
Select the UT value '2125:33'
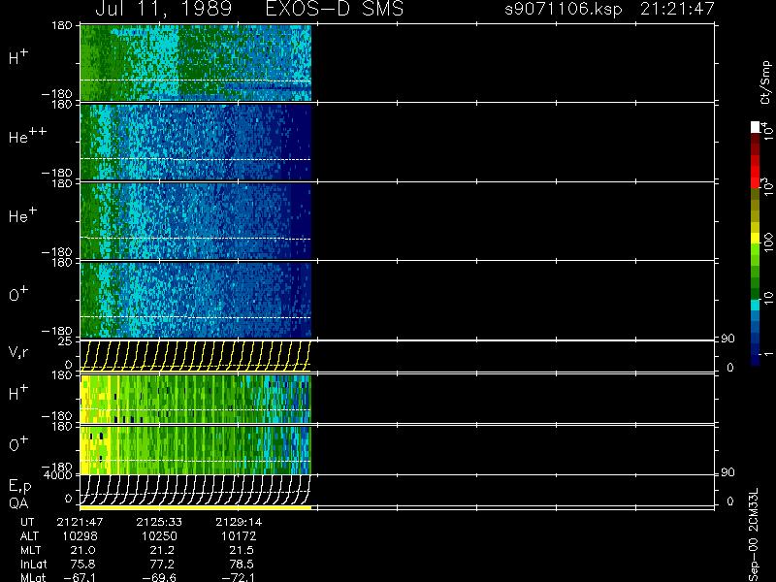(x=159, y=522)
